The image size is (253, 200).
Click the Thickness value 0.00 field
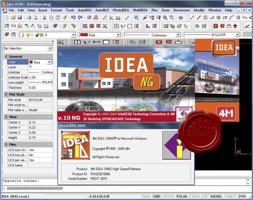(x=40, y=88)
